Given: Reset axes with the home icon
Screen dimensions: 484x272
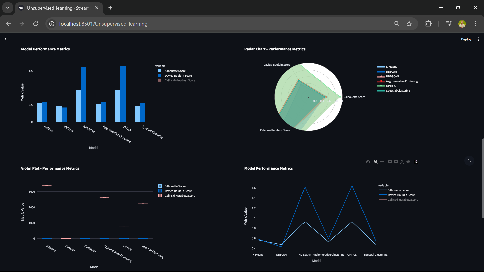Looking at the screenshot, I should 408,162.
